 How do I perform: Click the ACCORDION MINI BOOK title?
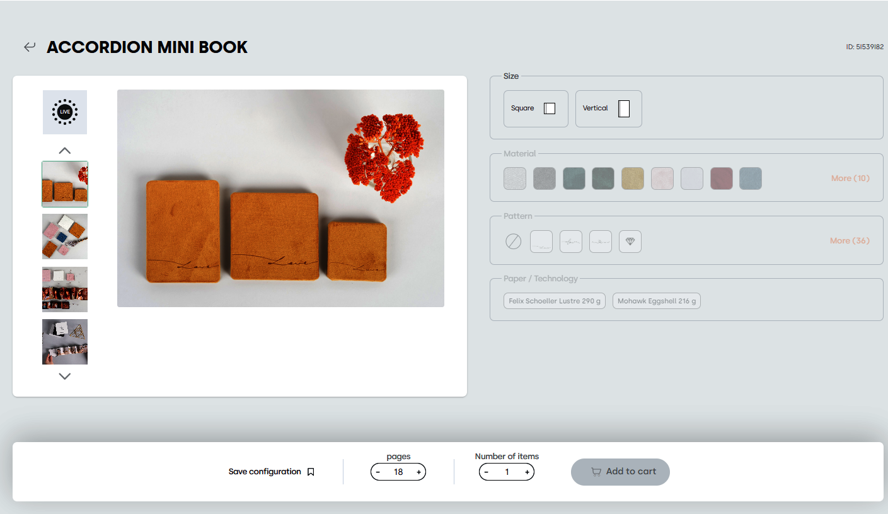point(147,47)
